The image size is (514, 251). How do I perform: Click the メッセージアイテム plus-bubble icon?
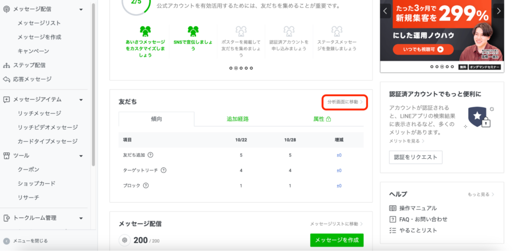click(x=7, y=100)
